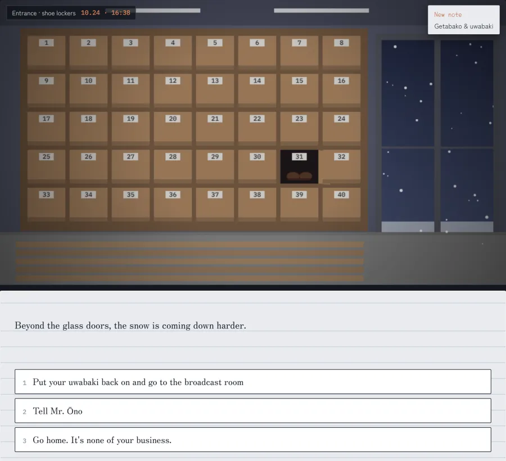Choose 'Go home. It's none of your business.'
Image resolution: width=506 pixels, height=461 pixels.
click(x=252, y=440)
